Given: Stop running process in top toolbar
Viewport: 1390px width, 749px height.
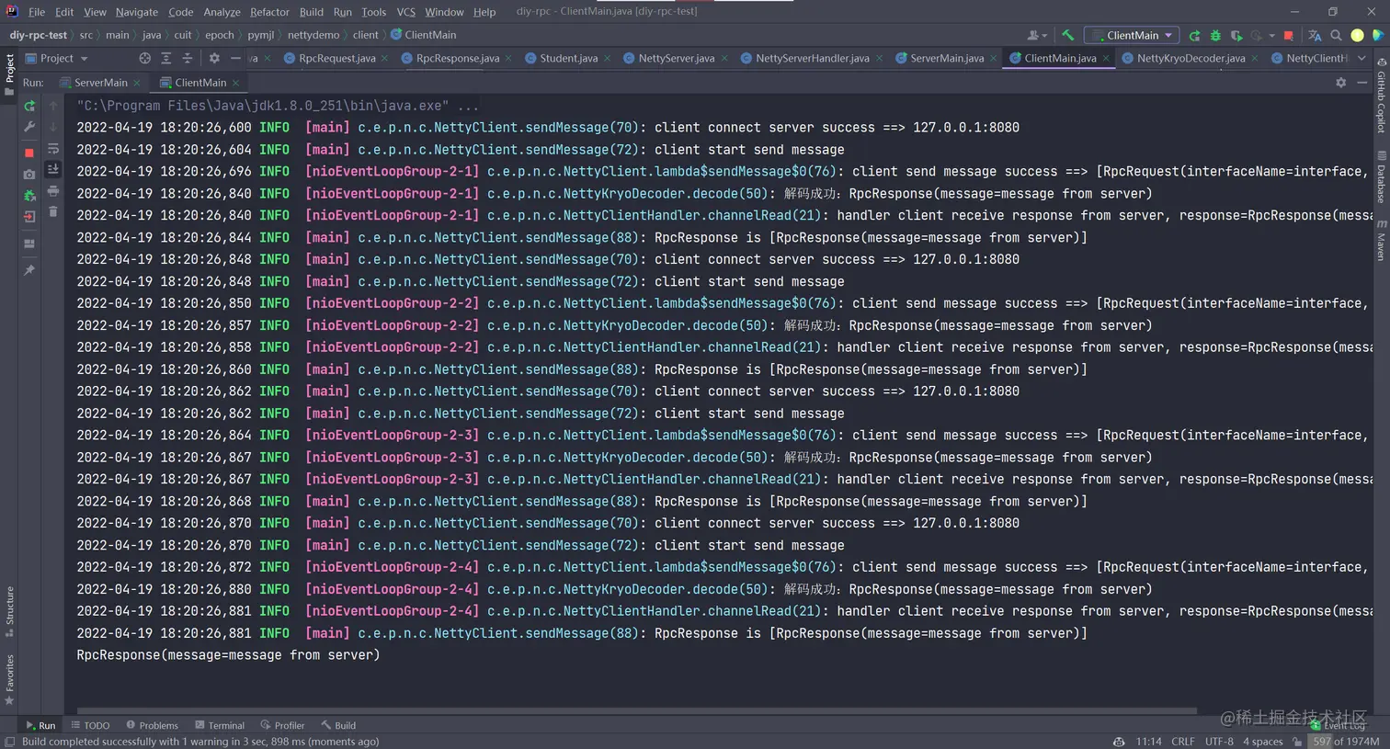Looking at the screenshot, I should [x=1289, y=36].
